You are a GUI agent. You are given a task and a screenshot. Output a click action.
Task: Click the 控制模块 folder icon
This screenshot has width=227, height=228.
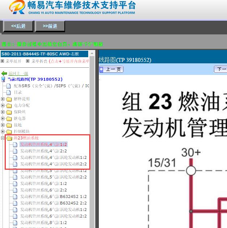pos(9,132)
